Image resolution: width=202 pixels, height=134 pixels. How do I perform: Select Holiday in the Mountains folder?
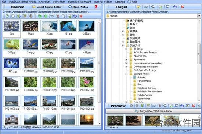[149, 91]
